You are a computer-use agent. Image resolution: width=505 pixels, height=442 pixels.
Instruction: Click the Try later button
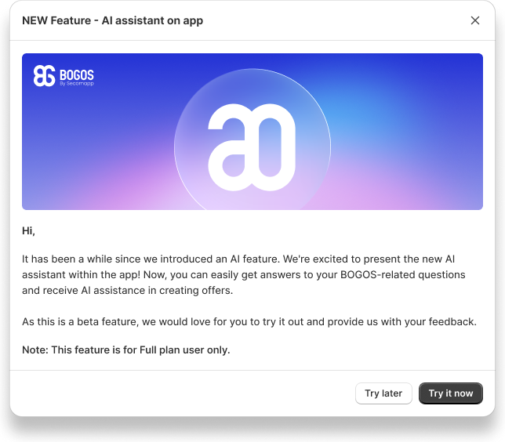(x=383, y=393)
